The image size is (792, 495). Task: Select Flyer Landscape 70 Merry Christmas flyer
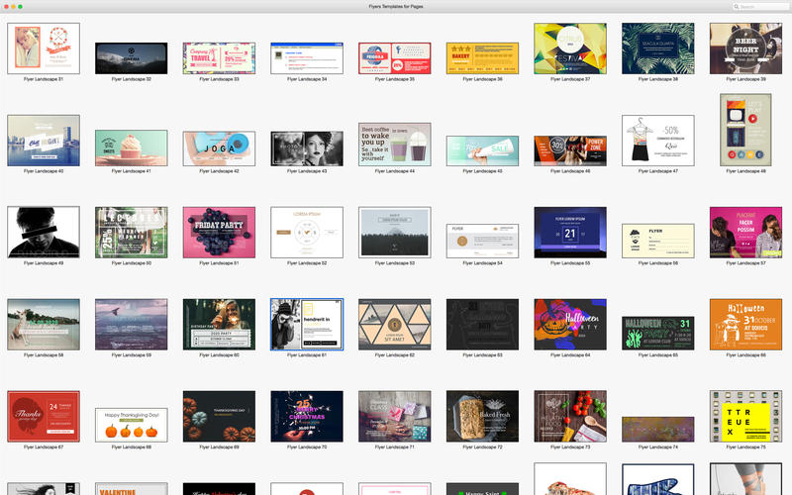(307, 416)
